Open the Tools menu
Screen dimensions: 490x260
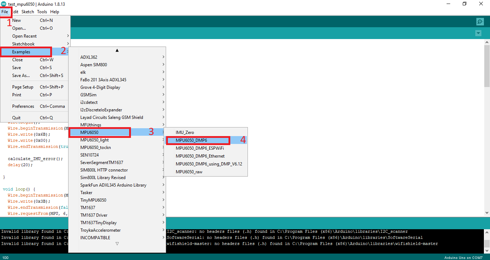[42, 12]
